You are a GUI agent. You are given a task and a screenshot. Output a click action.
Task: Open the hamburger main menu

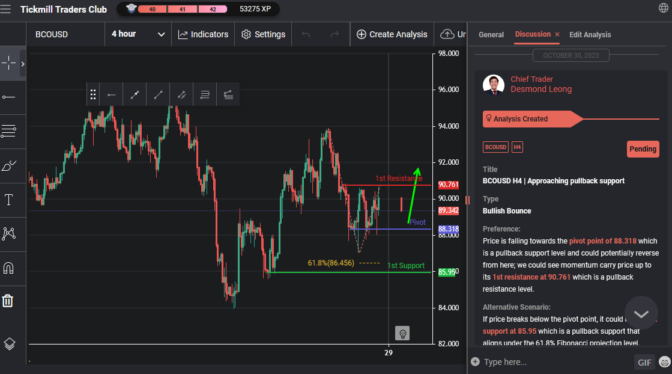tap(5, 9)
